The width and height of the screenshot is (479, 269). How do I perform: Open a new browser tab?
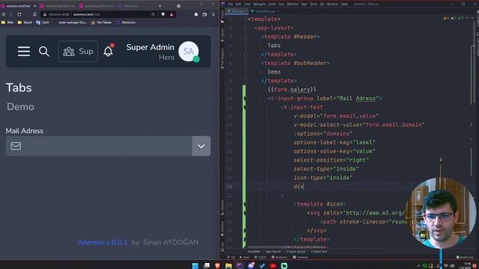coord(159,6)
